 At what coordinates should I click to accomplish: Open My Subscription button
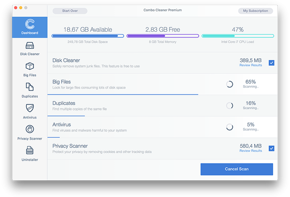pyautogui.click(x=256, y=11)
